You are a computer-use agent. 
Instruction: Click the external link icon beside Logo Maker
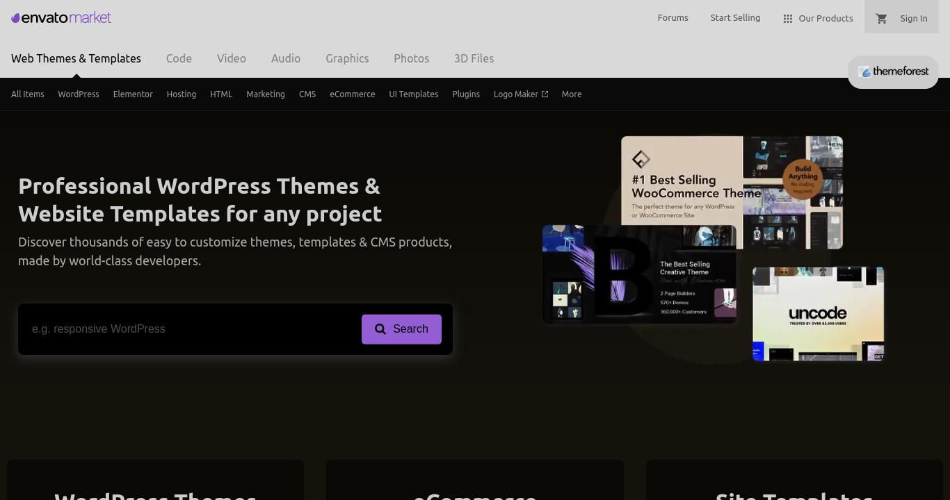pos(545,94)
